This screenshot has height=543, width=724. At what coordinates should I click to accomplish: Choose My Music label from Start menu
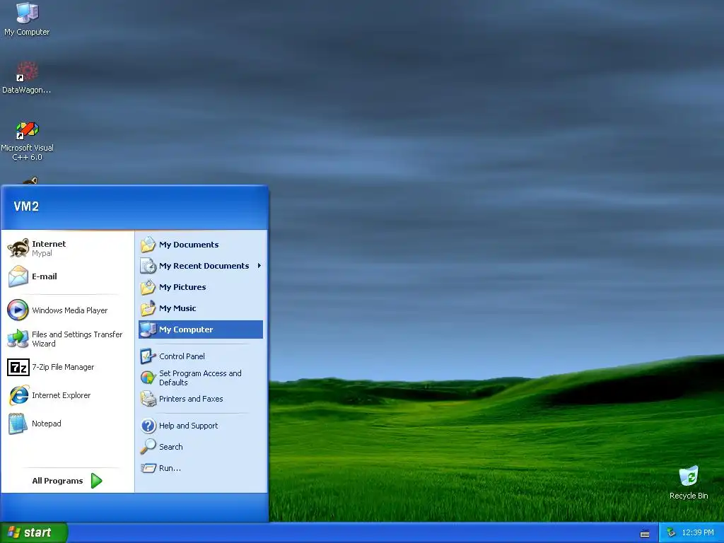point(177,308)
